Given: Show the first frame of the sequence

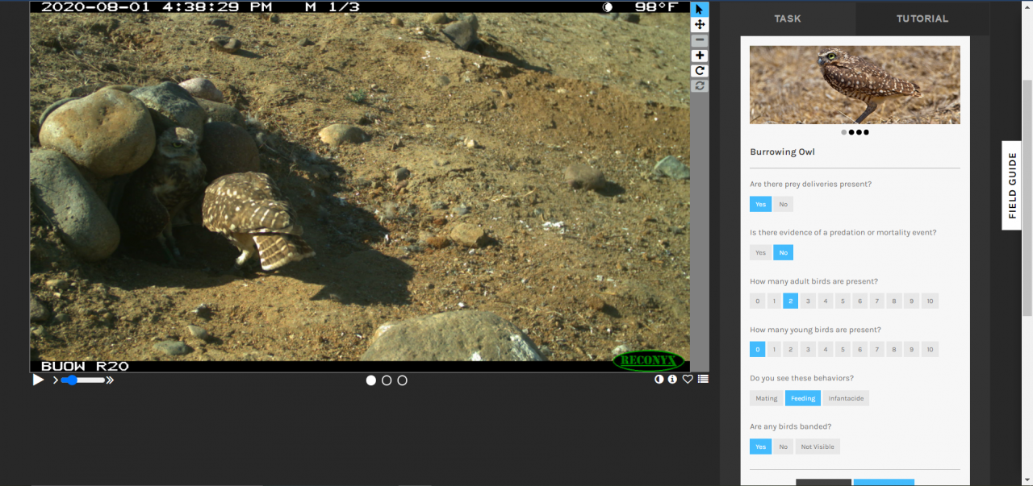Looking at the screenshot, I should 371,380.
